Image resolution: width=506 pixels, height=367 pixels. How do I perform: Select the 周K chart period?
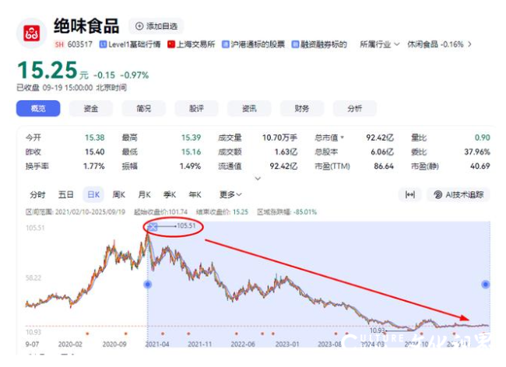(x=118, y=194)
